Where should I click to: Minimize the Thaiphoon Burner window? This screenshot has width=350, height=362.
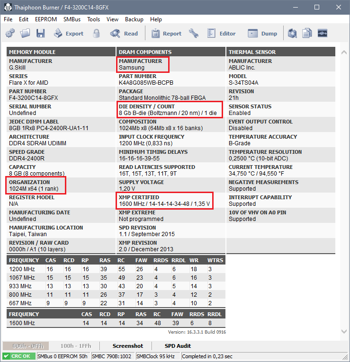pos(296,8)
